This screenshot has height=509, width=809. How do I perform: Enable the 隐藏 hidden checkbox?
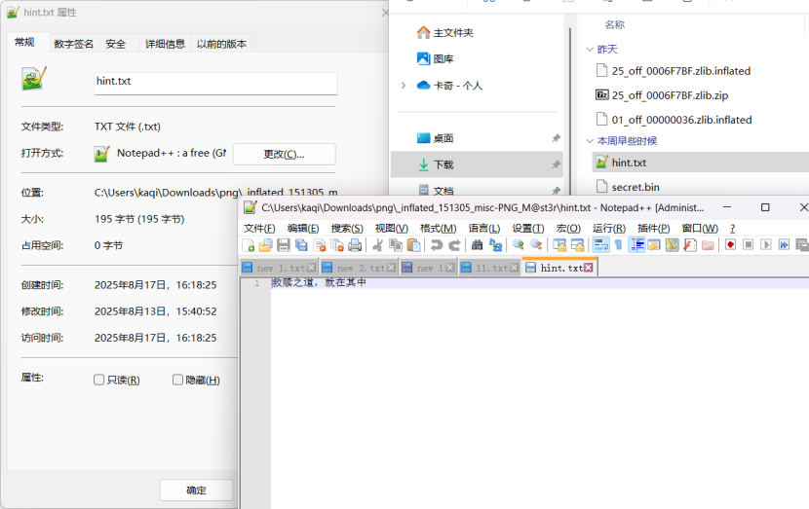pos(177,380)
